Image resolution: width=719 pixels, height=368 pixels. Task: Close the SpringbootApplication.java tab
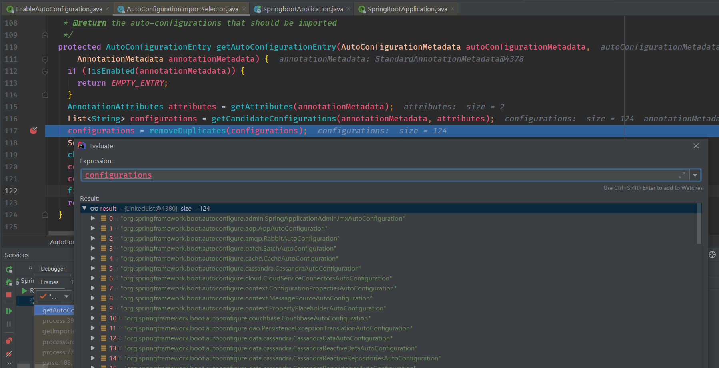tap(348, 9)
